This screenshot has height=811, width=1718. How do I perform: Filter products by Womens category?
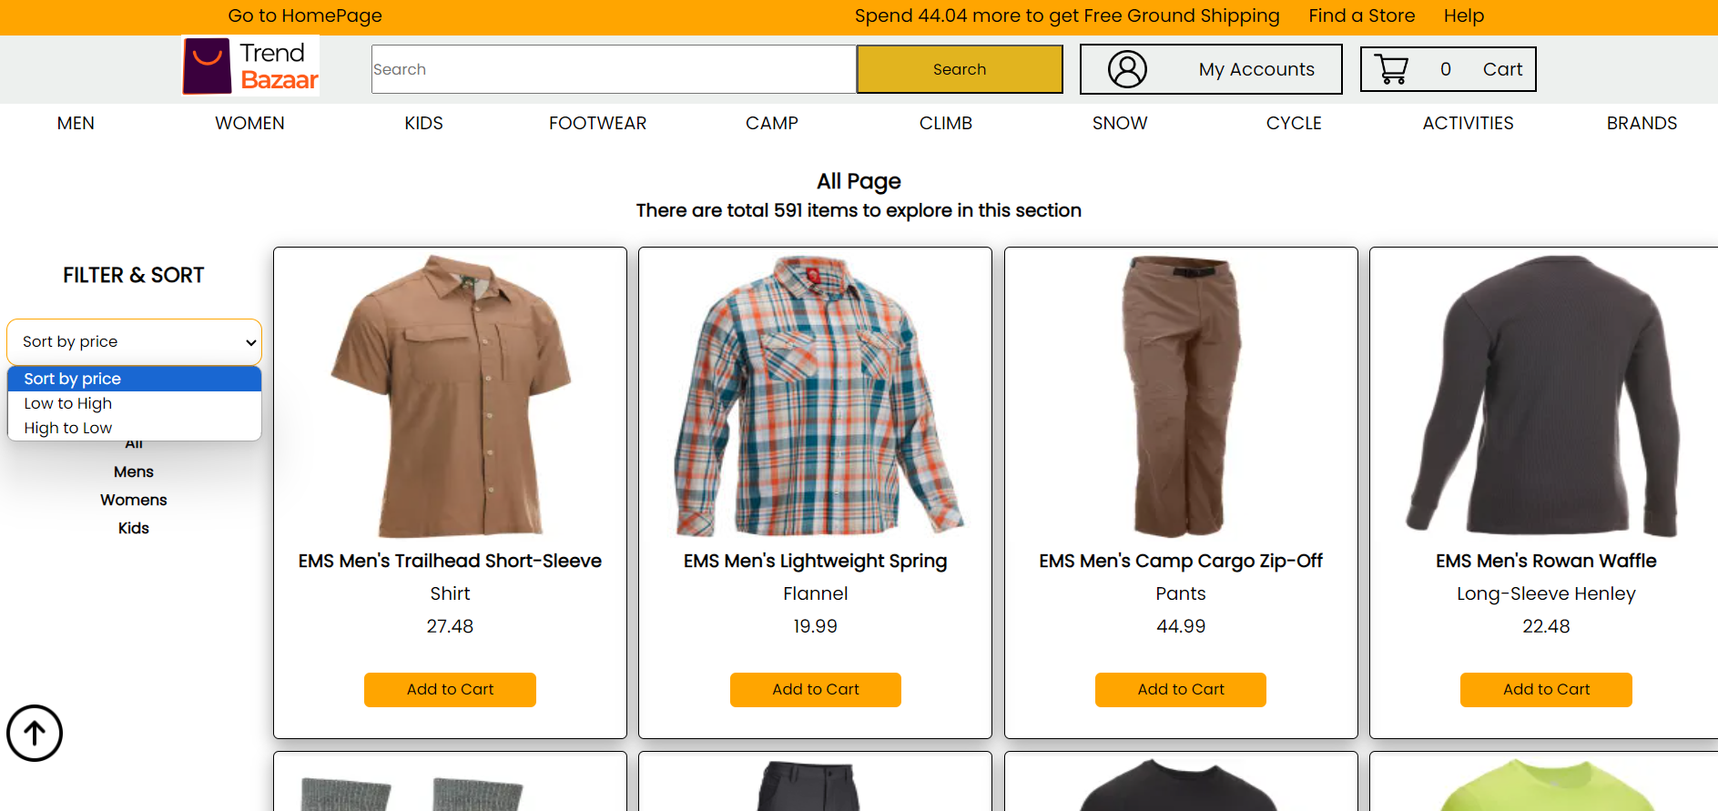[134, 500]
